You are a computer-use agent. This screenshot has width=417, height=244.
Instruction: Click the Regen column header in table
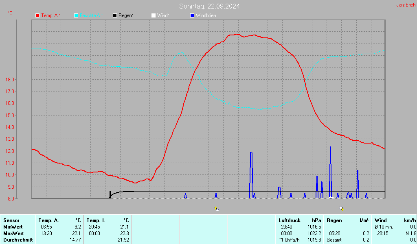tap(334, 220)
